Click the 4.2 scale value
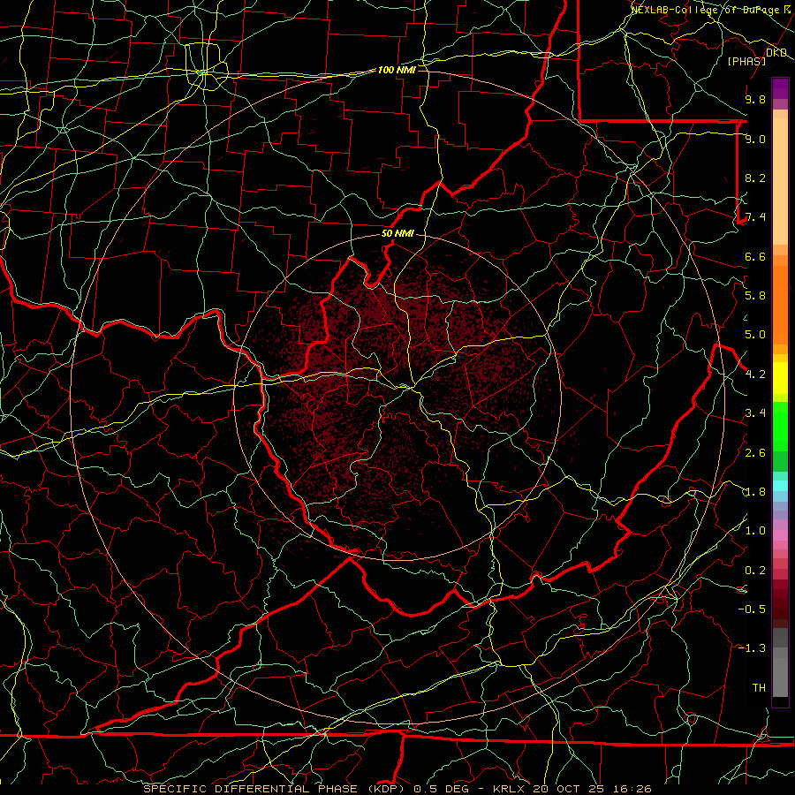 tap(755, 375)
